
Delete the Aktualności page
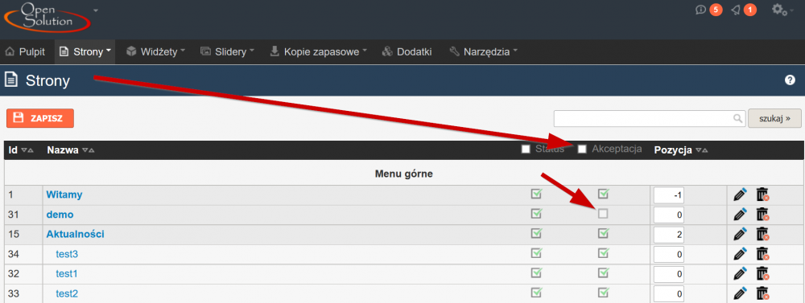point(762,235)
